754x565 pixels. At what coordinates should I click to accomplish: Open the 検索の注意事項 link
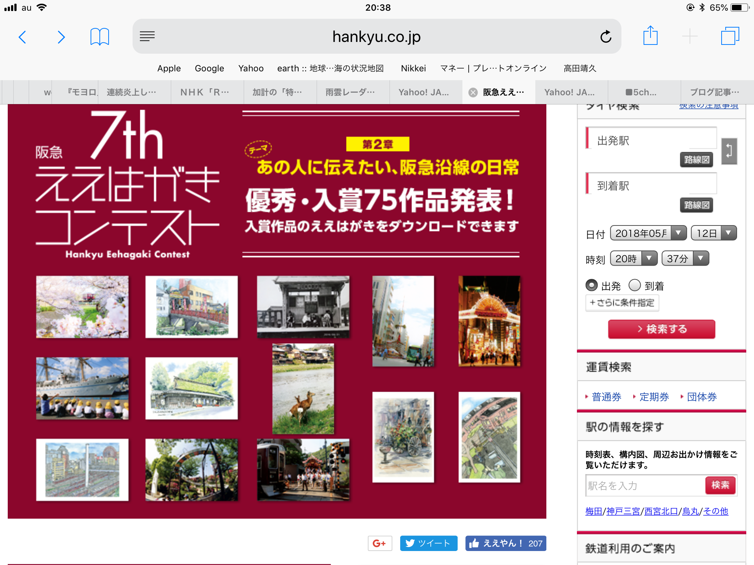pos(708,106)
